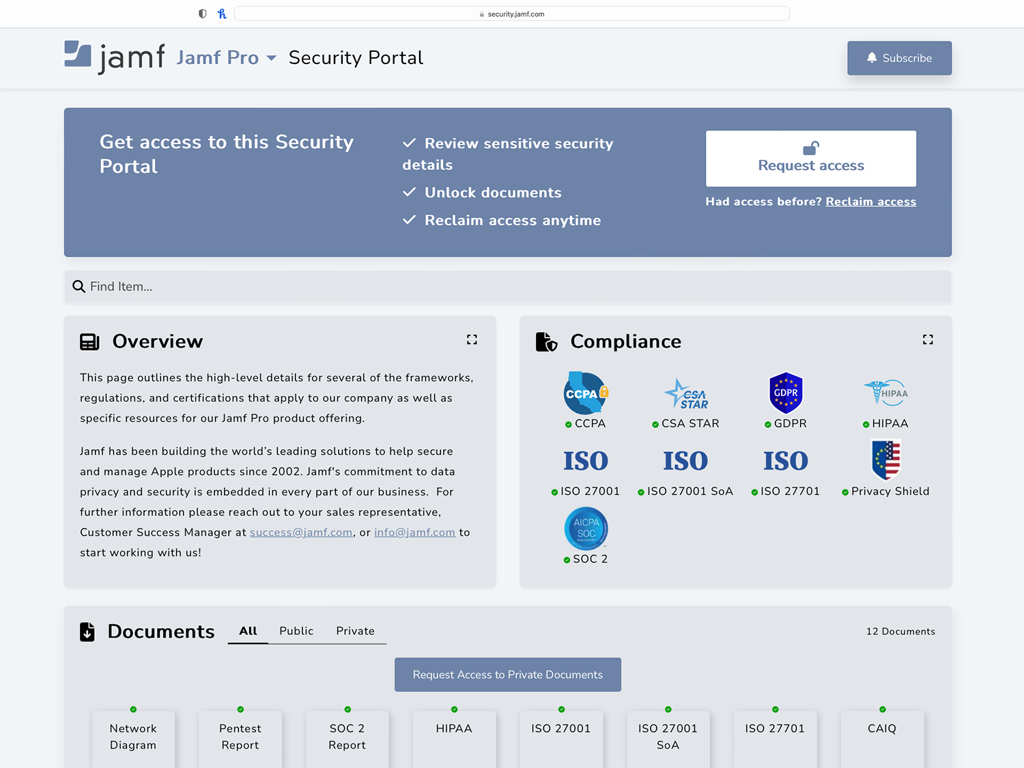The width and height of the screenshot is (1024, 768).
Task: Open the Jamf Pro product dropdown
Action: tap(226, 58)
